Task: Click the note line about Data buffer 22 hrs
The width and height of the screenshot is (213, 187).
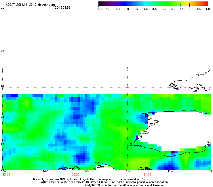Action: click(x=104, y=182)
